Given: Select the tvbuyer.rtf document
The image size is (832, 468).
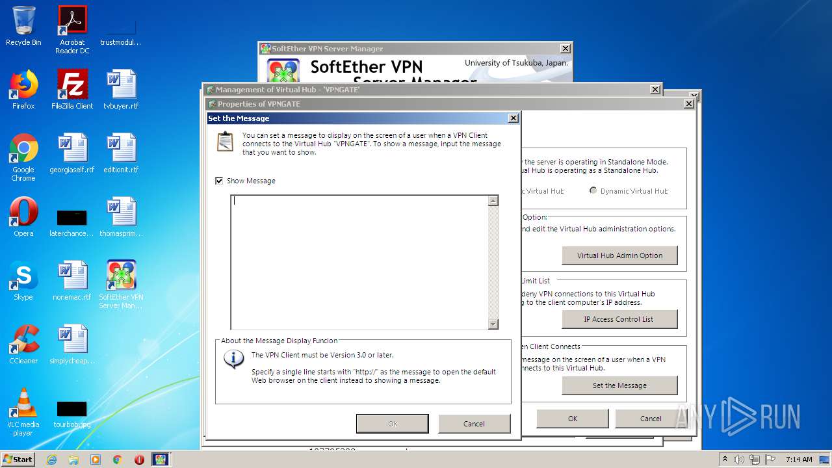Looking at the screenshot, I should point(121,90).
